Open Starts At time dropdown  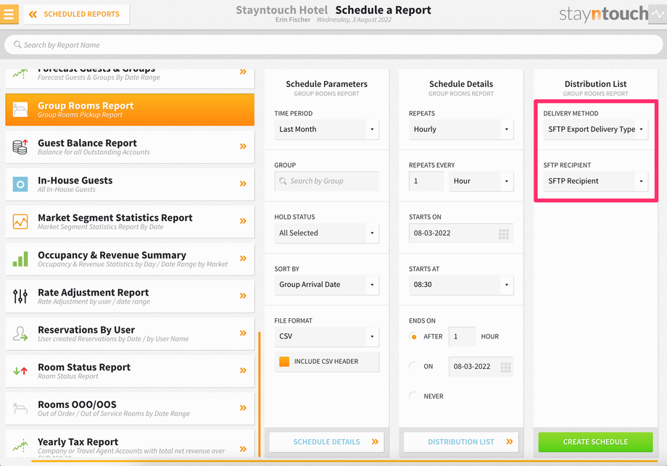pos(461,284)
